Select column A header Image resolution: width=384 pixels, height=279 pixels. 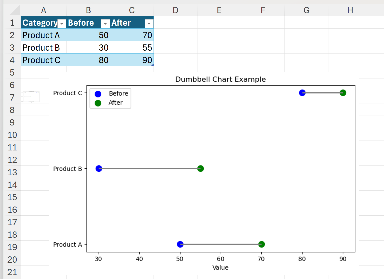(44, 10)
